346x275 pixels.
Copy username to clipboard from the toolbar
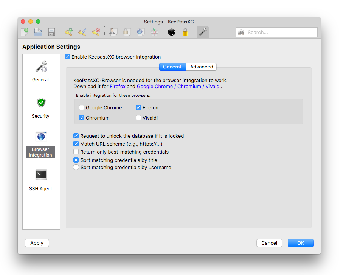113,32
